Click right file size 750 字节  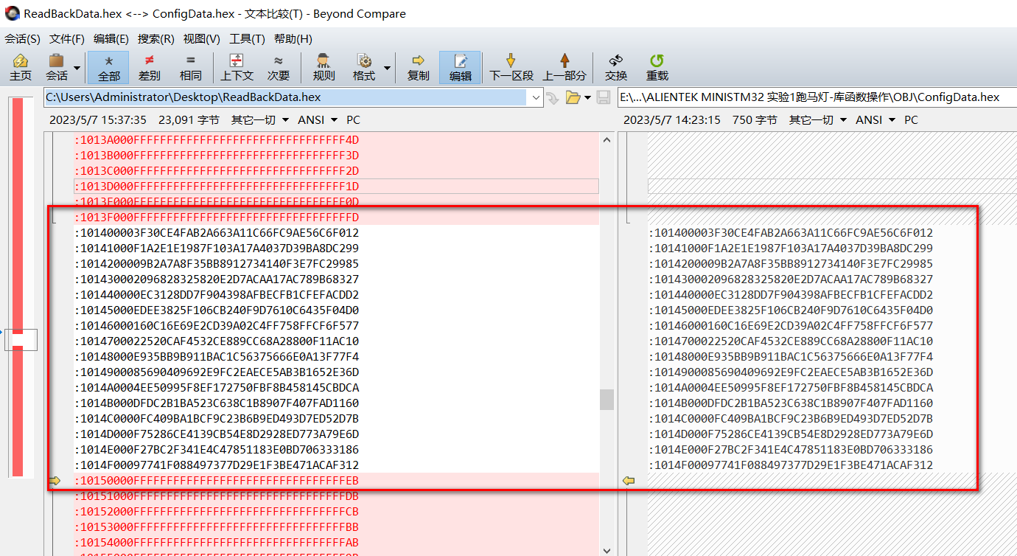[x=755, y=119]
